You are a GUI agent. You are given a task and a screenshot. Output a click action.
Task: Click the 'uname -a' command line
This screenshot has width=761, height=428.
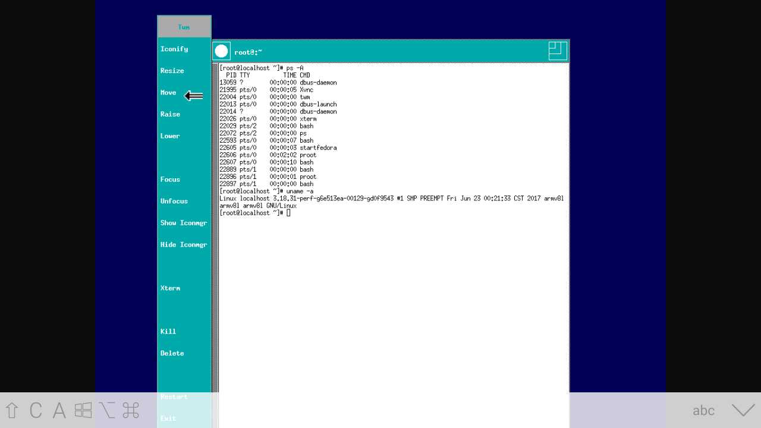[x=266, y=191]
